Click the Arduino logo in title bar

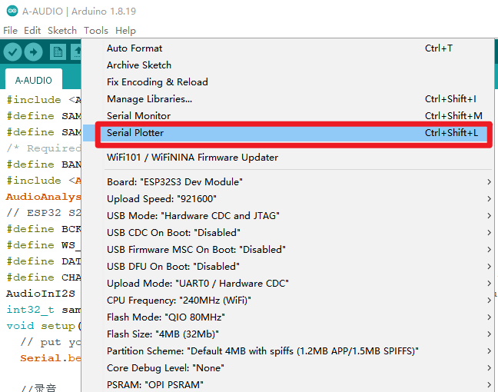tap(12, 11)
